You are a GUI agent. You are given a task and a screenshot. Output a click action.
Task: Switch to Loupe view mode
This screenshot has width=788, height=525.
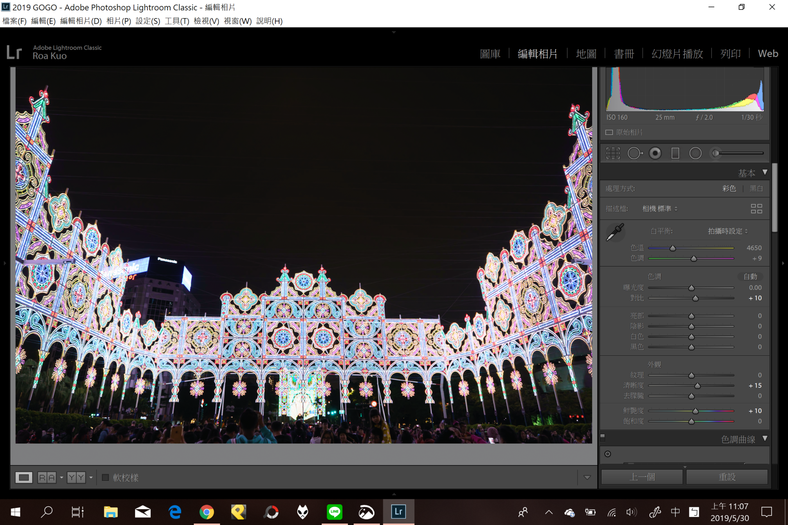point(24,478)
